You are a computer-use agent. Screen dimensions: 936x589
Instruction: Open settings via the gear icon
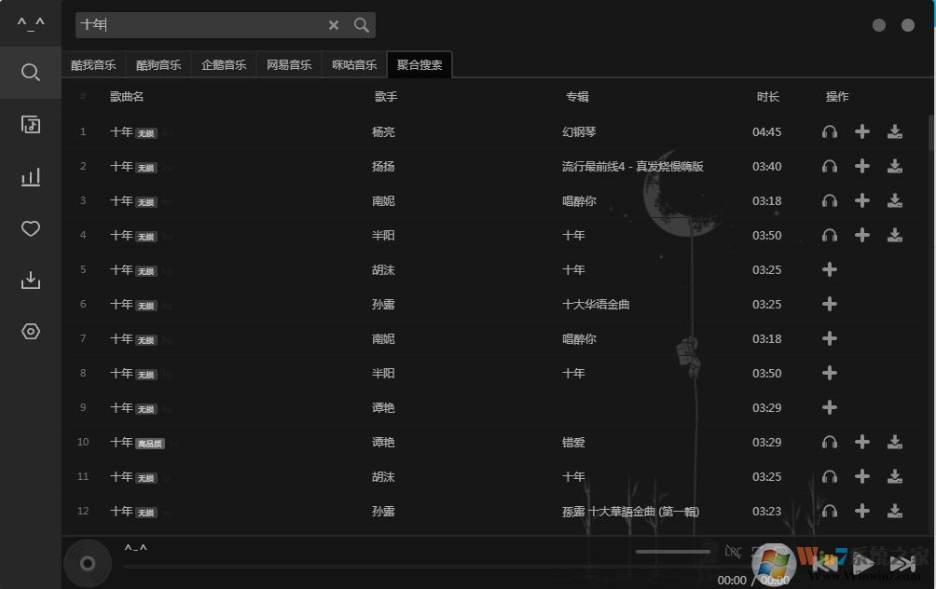30,332
